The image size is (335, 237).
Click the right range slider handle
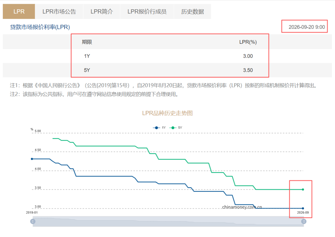[304, 221]
